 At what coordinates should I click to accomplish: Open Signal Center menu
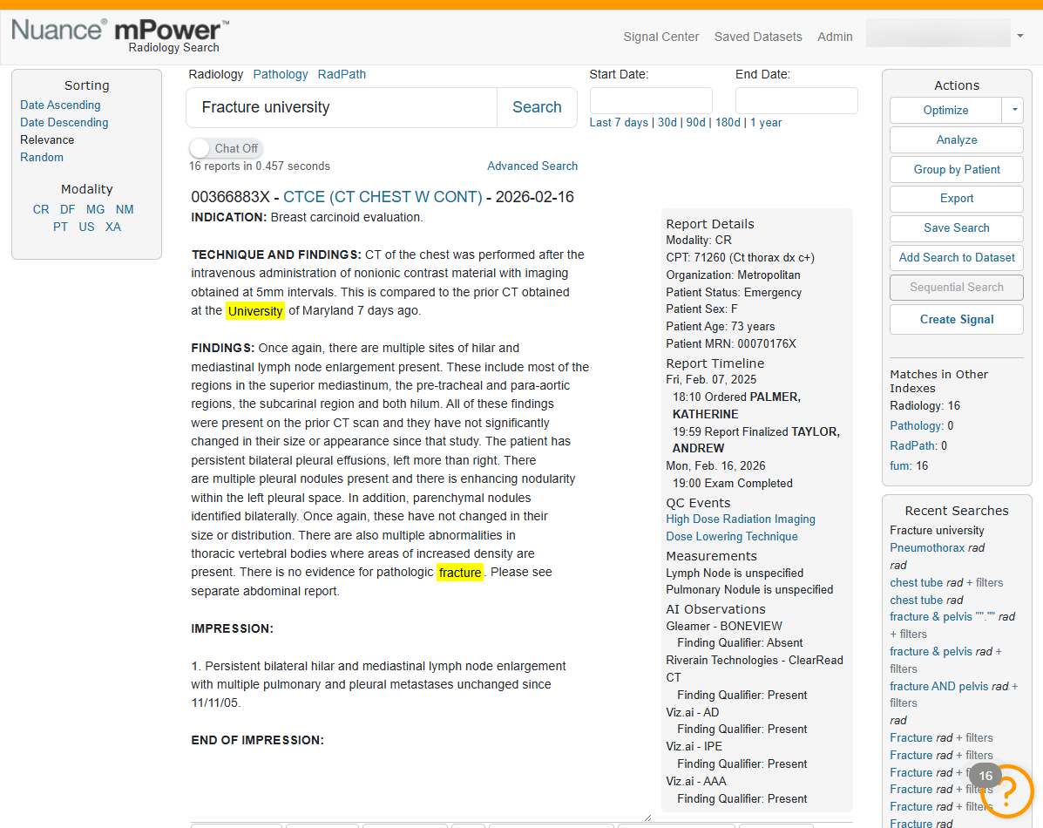(x=660, y=37)
